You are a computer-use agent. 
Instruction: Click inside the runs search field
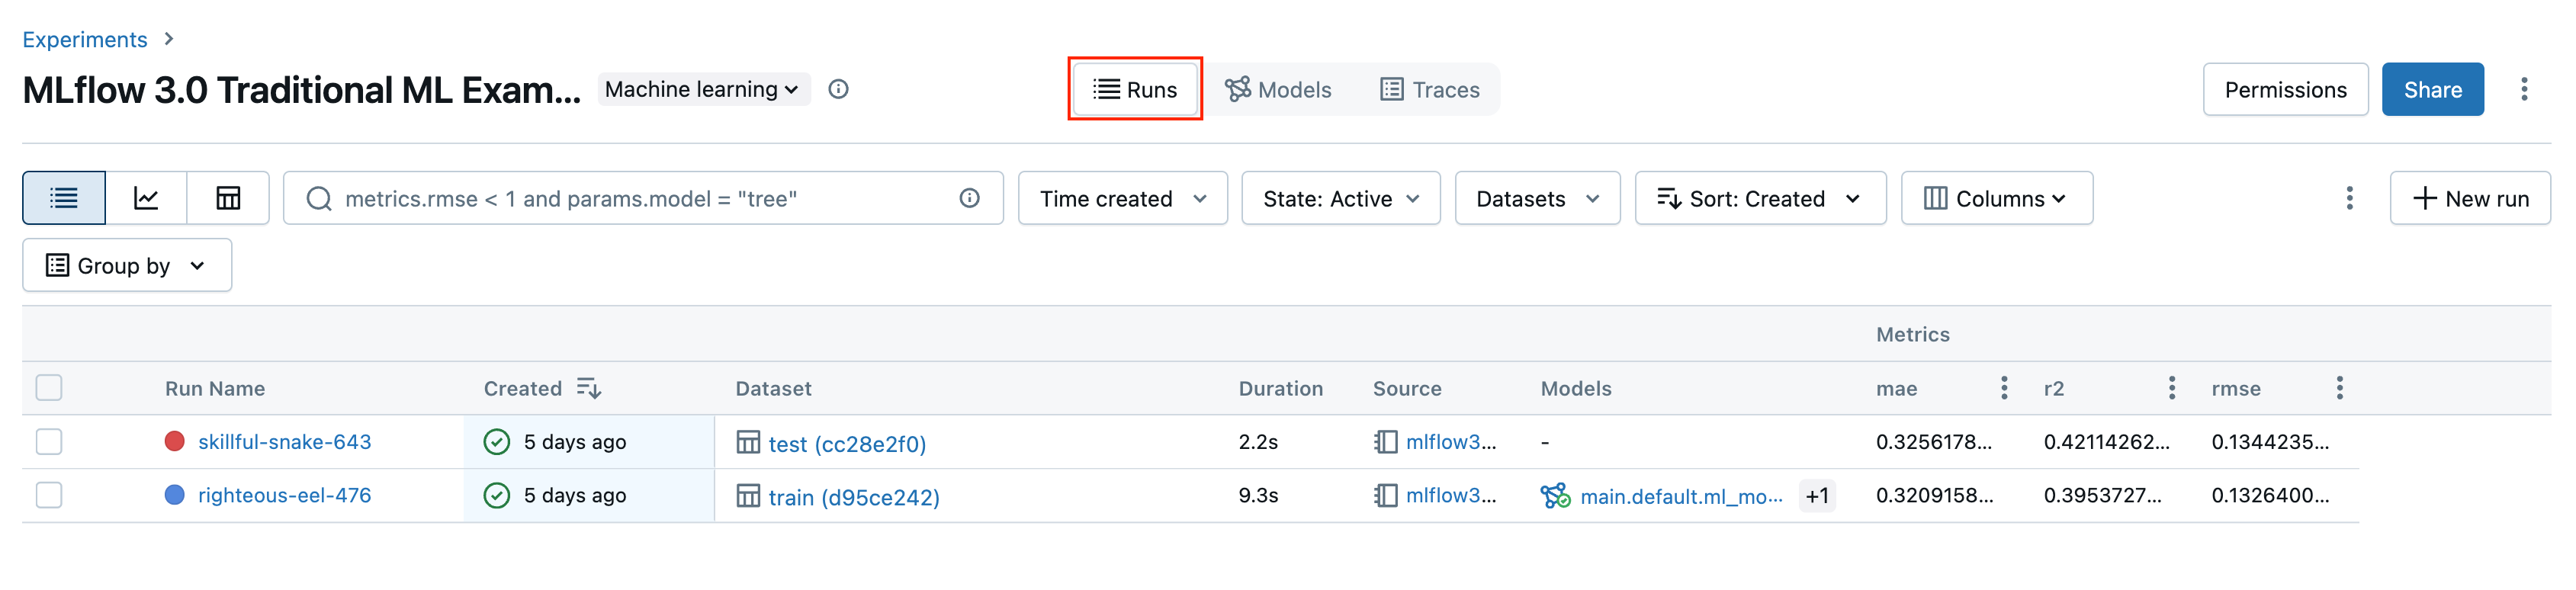tap(640, 198)
